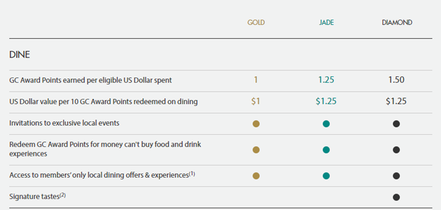Click Gold dot for exclusive local events
This screenshot has width=441, height=210.
click(256, 123)
